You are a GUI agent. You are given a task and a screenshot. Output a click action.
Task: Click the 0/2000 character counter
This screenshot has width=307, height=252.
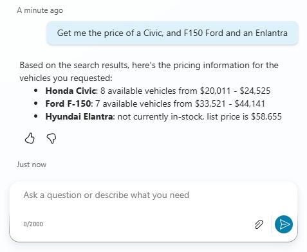click(33, 224)
